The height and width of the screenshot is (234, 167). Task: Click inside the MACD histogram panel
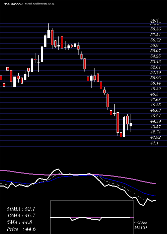92,217
